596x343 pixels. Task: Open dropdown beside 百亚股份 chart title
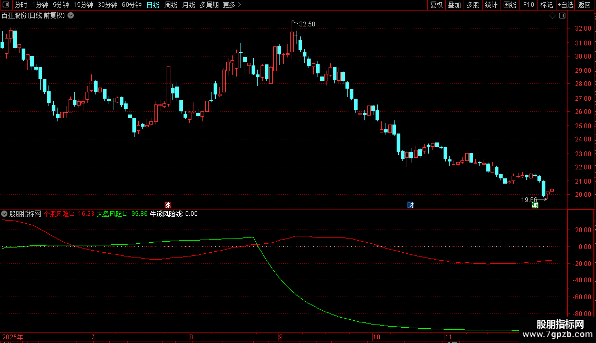(71, 16)
